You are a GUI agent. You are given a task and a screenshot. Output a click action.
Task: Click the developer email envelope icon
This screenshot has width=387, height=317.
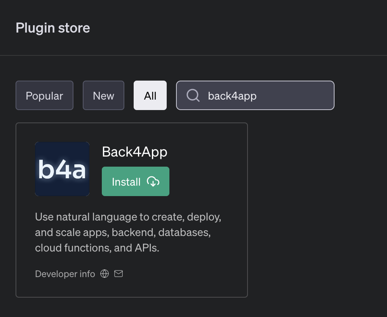point(119,274)
